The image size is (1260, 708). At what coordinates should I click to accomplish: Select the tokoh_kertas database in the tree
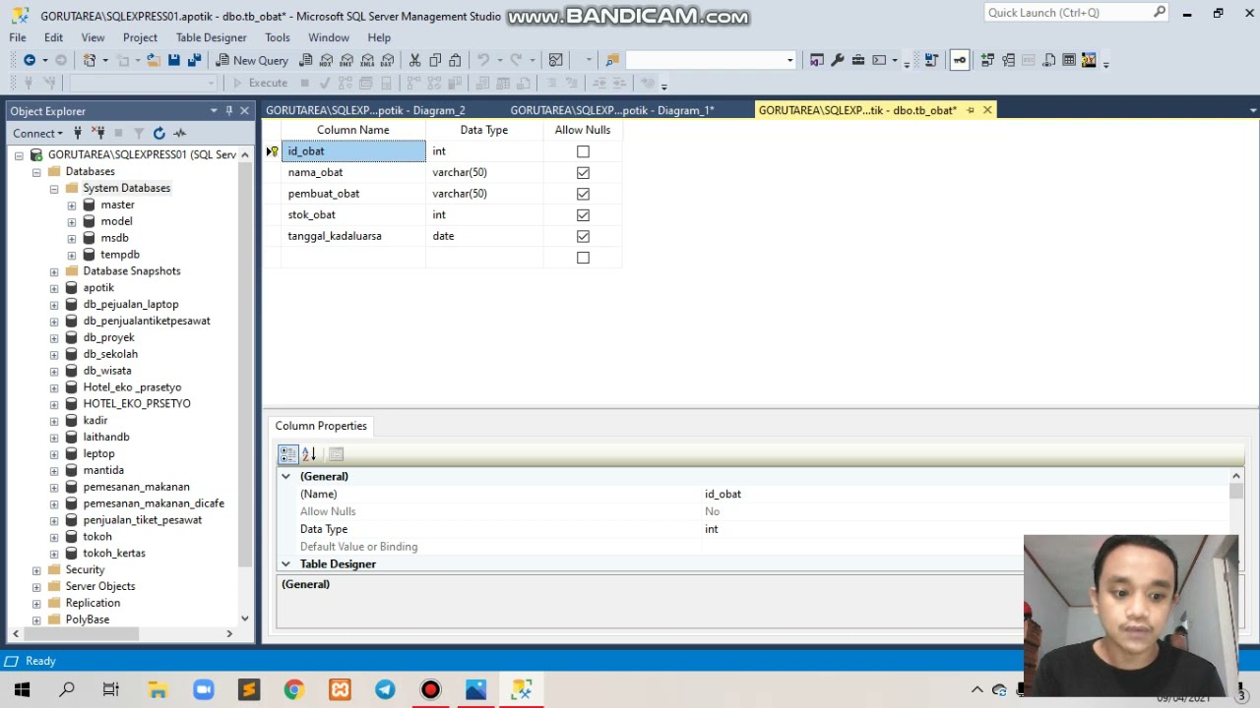[114, 554]
